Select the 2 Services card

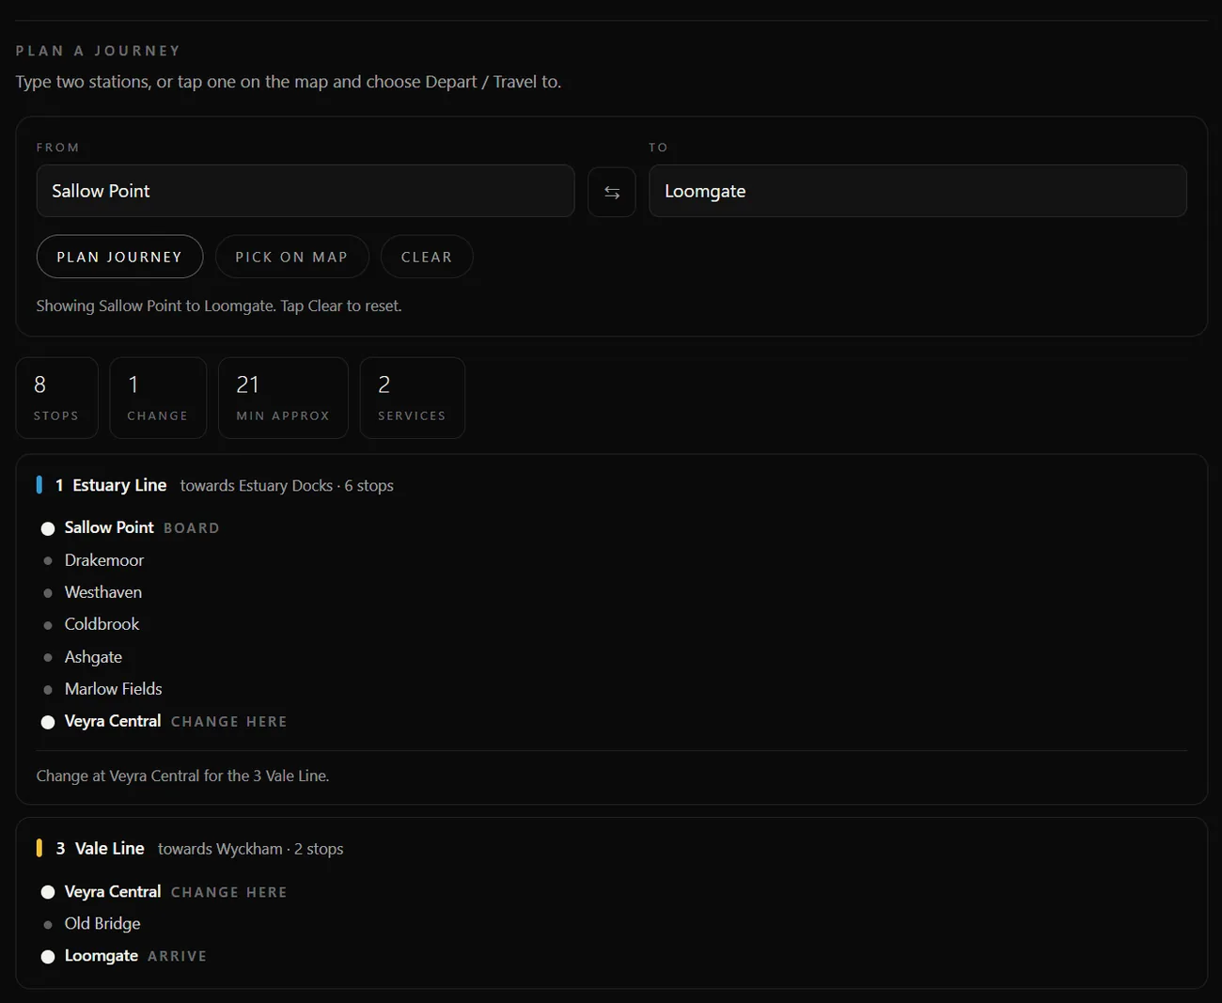pyautogui.click(x=413, y=398)
